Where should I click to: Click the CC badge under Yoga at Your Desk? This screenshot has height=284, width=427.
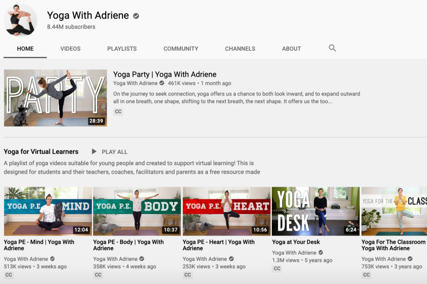tap(277, 268)
